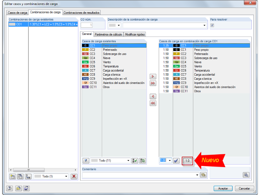Click the horizontal scrollbar of combinations list
The height and width of the screenshot is (195, 260).
pyautogui.click(x=29, y=170)
